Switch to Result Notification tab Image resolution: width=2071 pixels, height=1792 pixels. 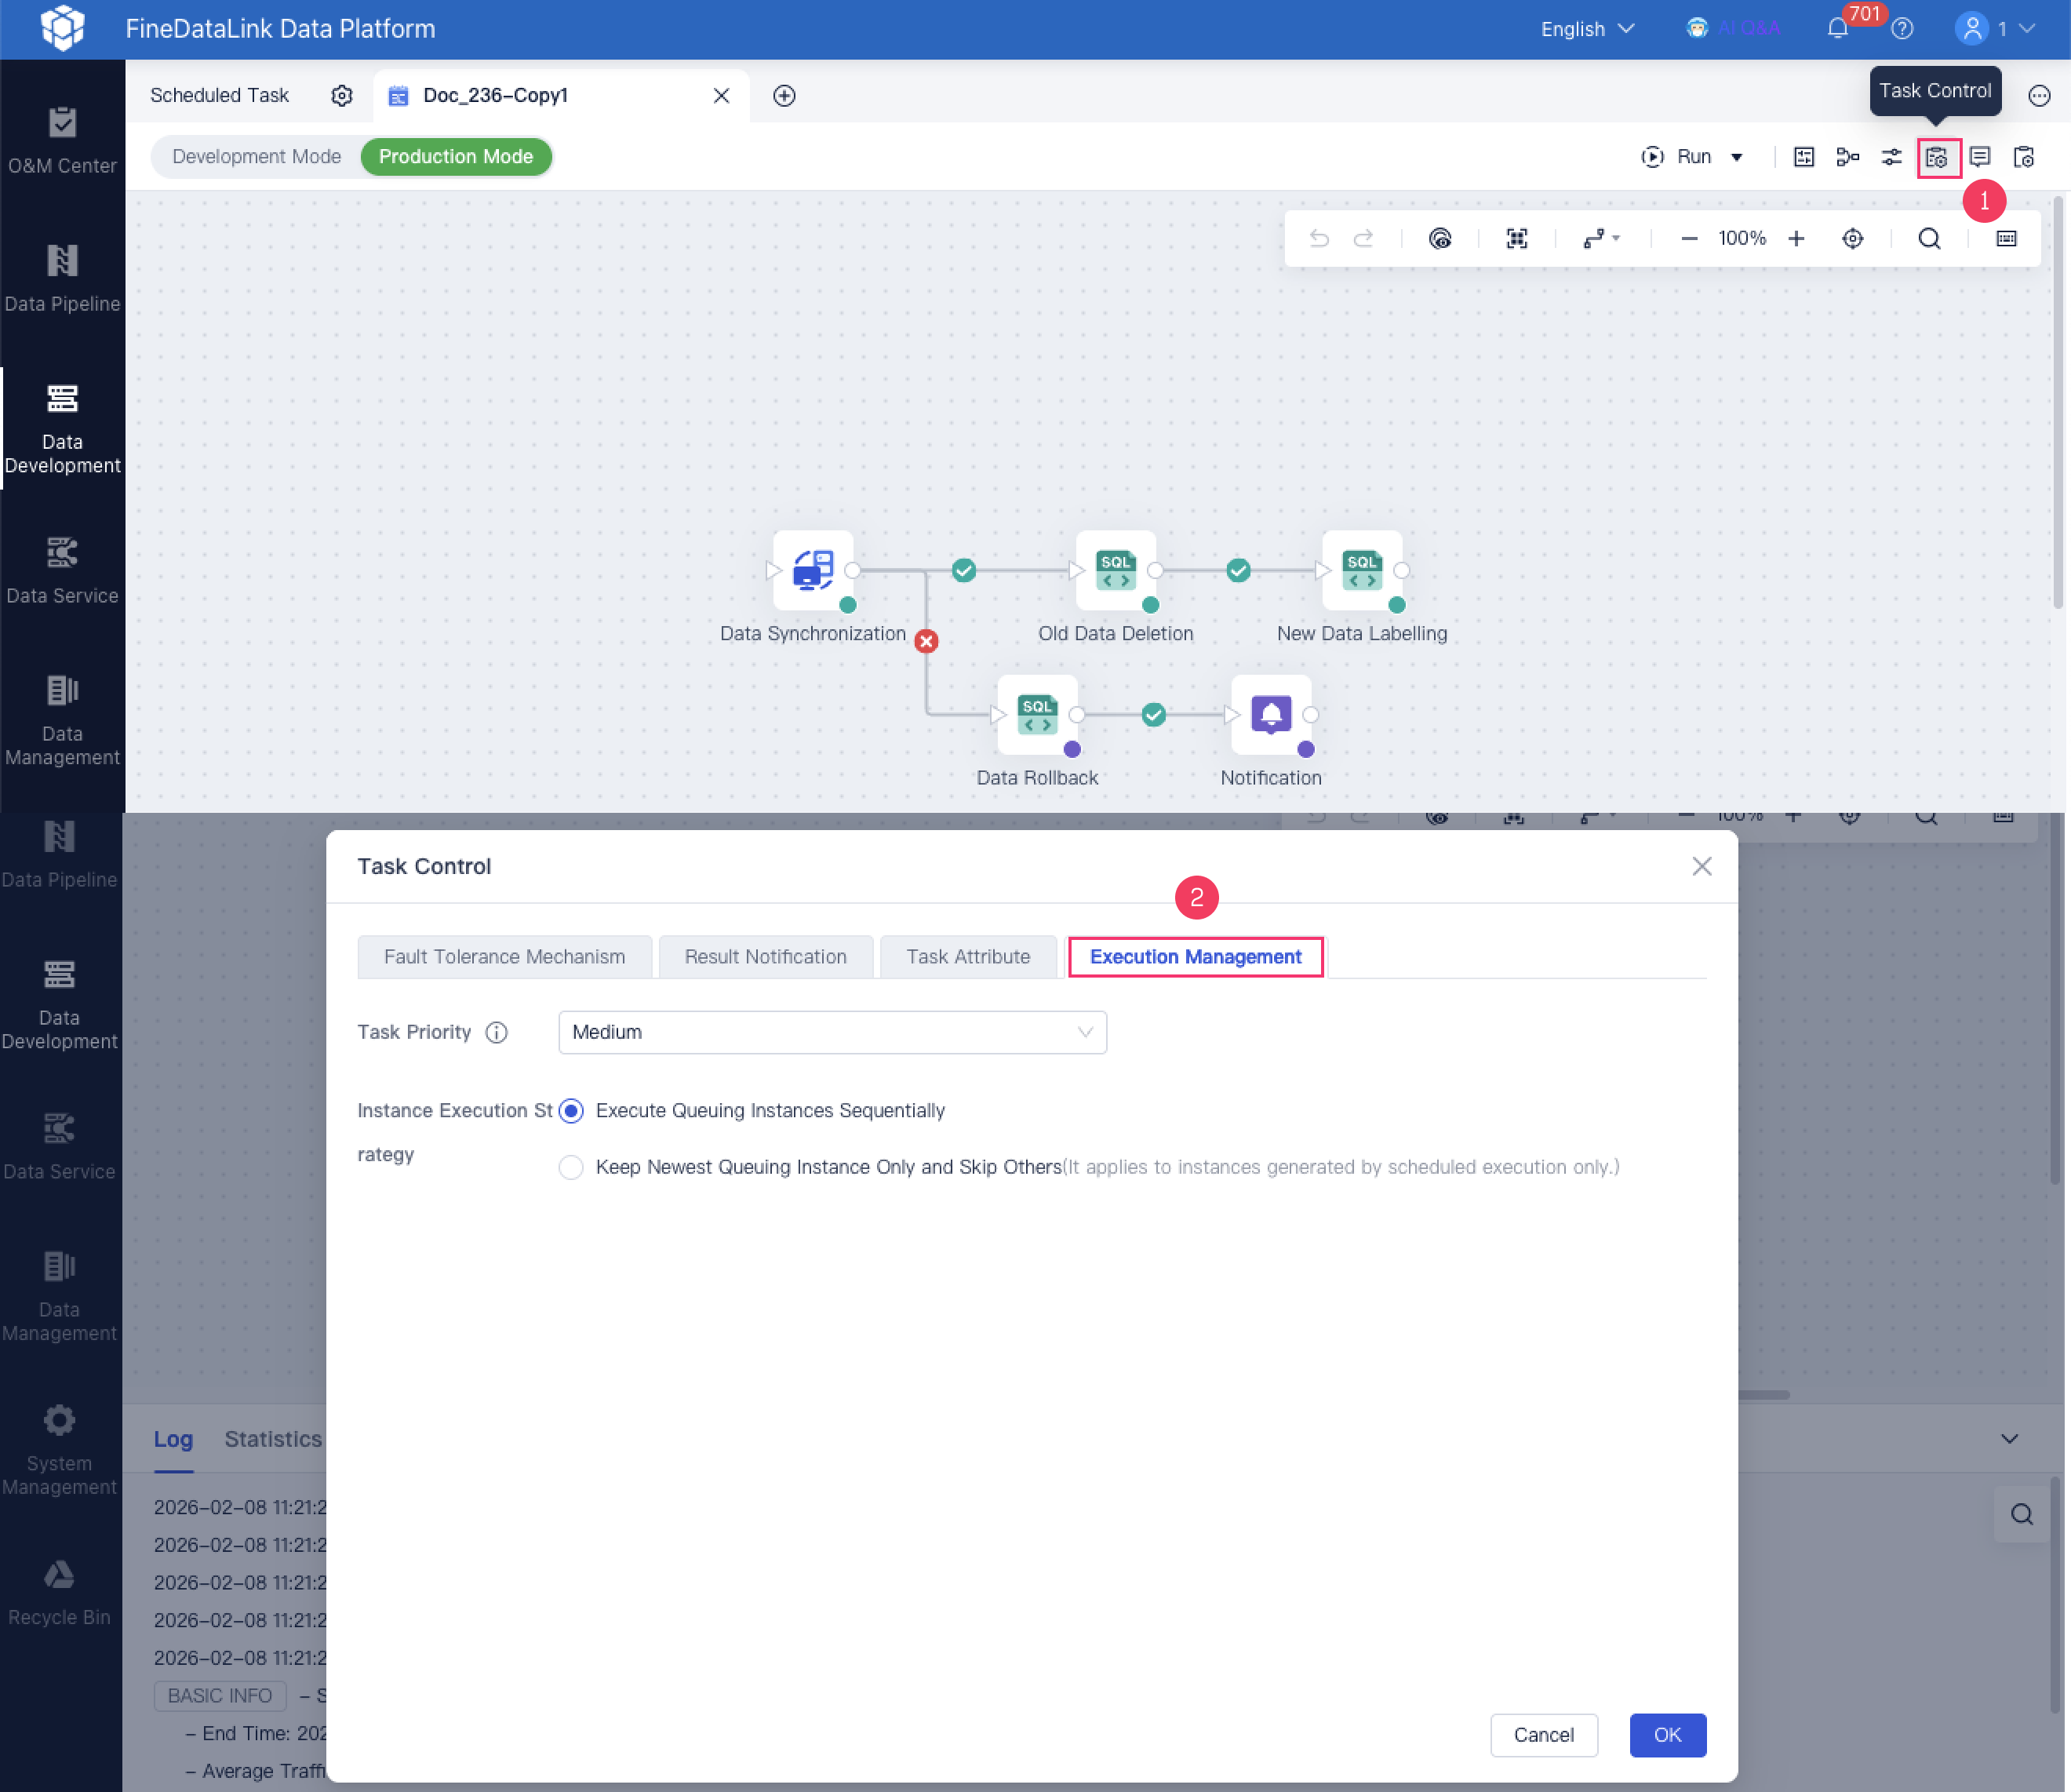tap(765, 957)
